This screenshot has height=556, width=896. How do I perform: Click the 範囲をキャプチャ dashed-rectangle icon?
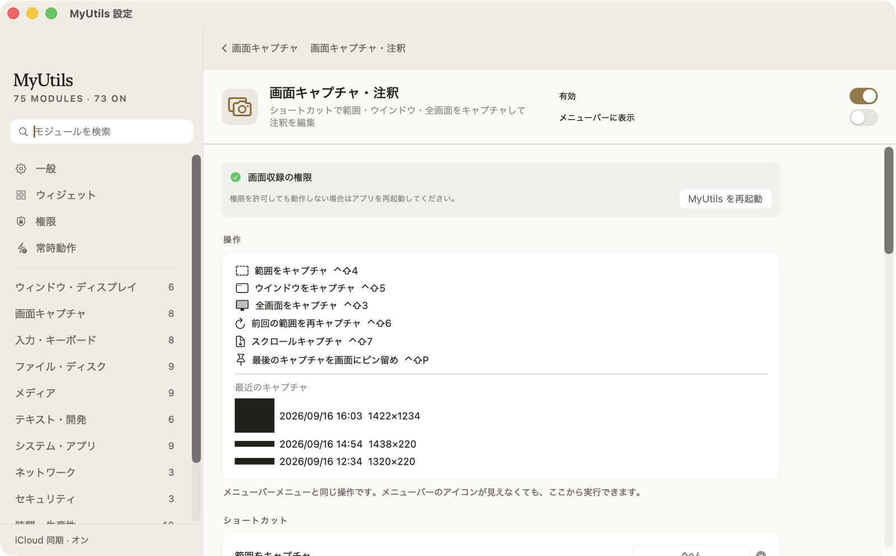pyautogui.click(x=242, y=271)
